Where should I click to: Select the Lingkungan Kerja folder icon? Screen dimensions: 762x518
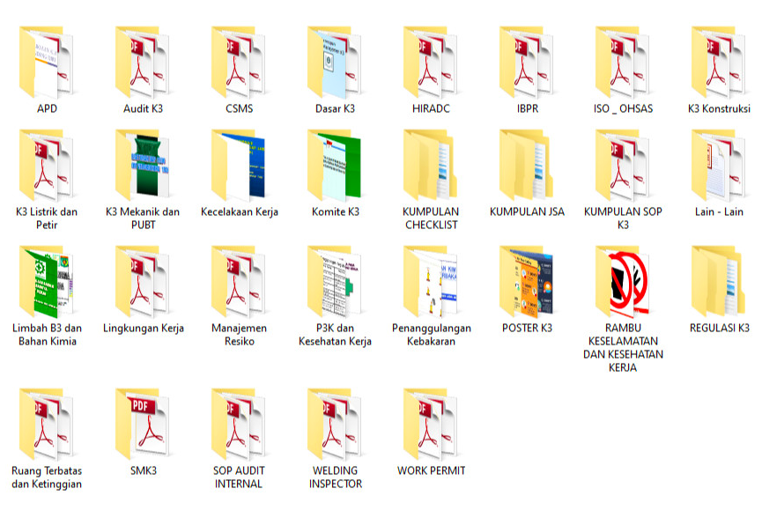tap(143, 282)
